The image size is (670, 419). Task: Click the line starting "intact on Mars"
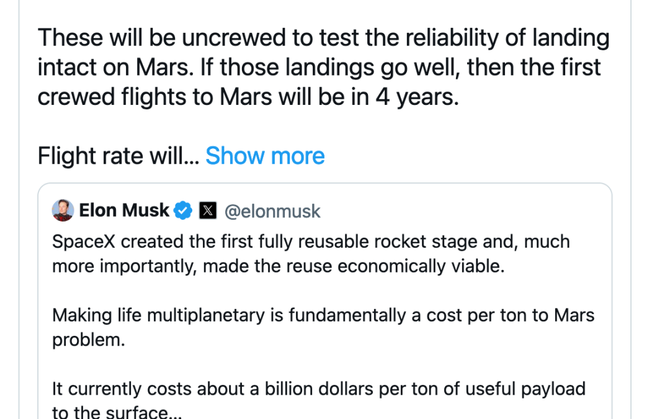click(319, 67)
